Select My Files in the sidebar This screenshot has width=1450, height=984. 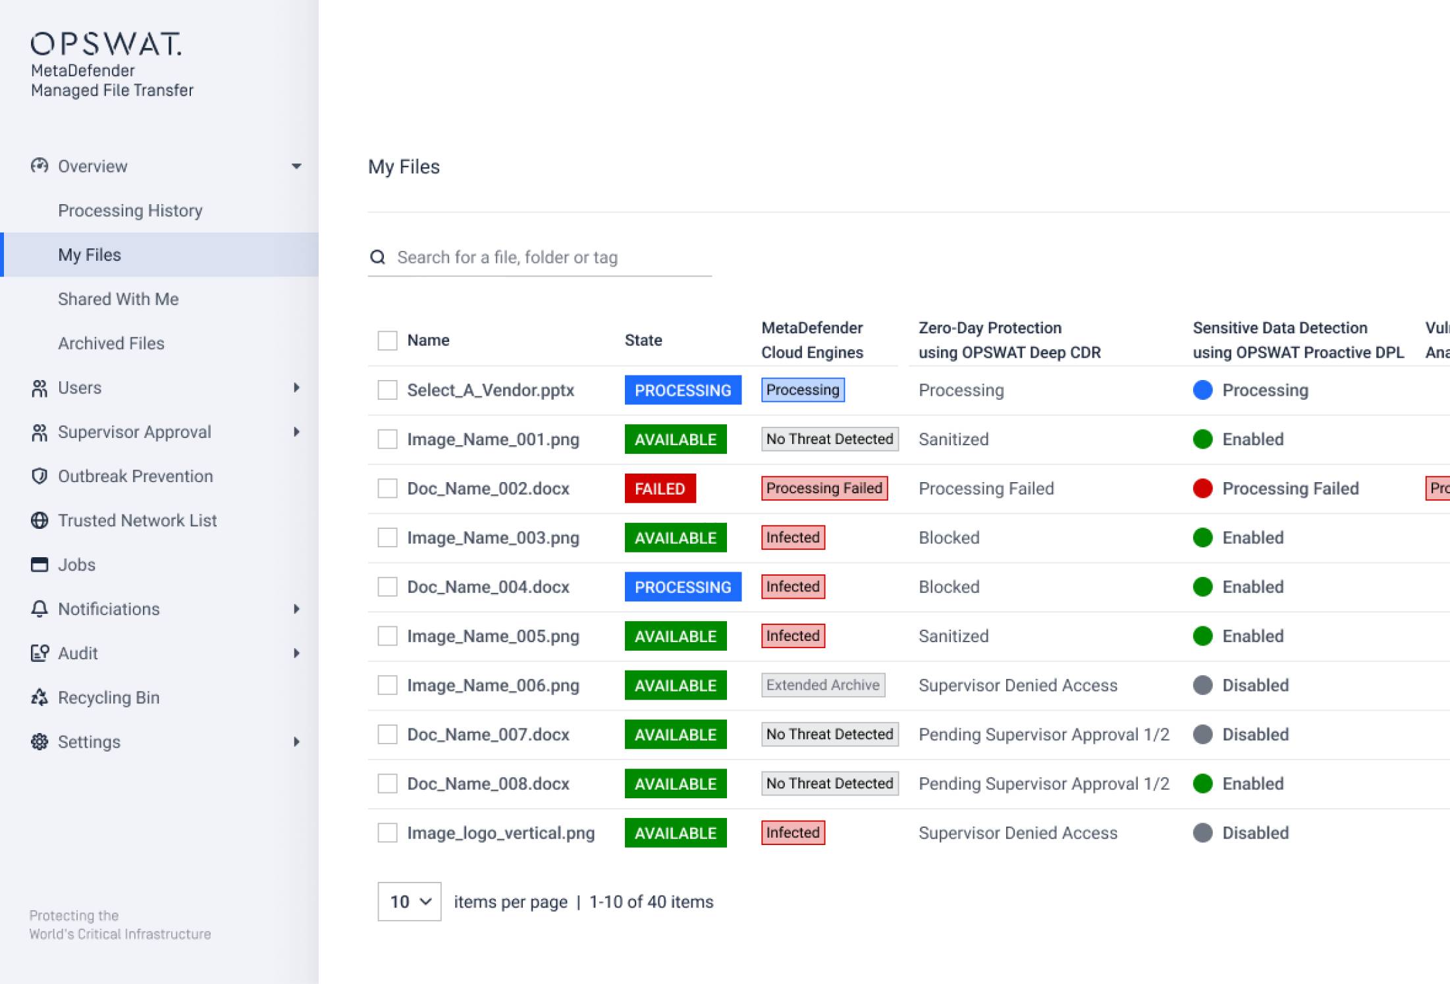click(x=159, y=254)
